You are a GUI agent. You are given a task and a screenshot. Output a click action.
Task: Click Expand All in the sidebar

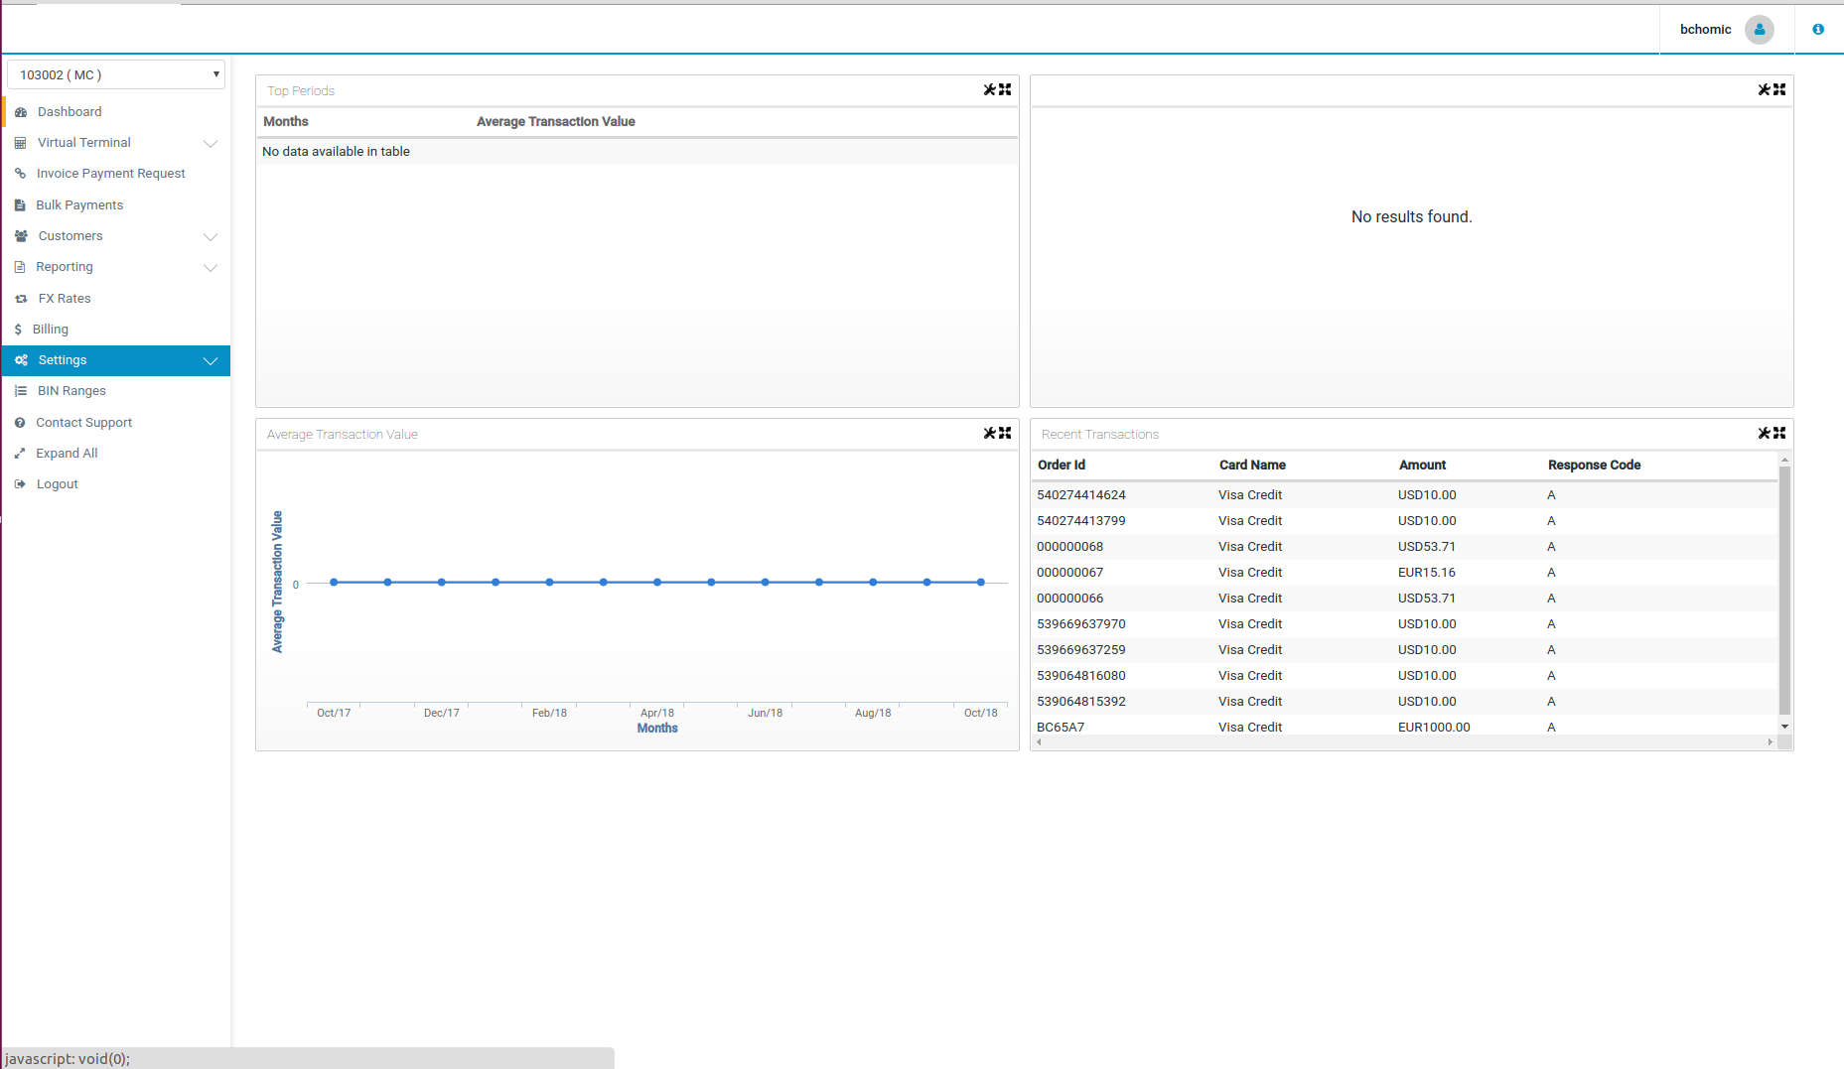[67, 454]
